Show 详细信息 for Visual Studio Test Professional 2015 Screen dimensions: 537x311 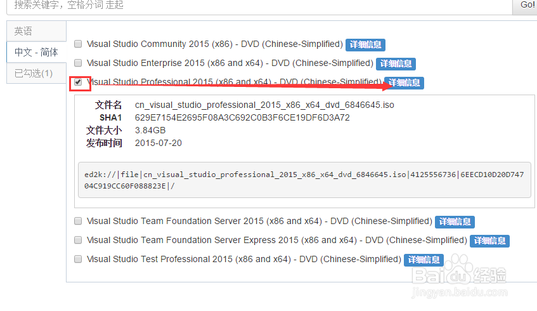(x=424, y=260)
